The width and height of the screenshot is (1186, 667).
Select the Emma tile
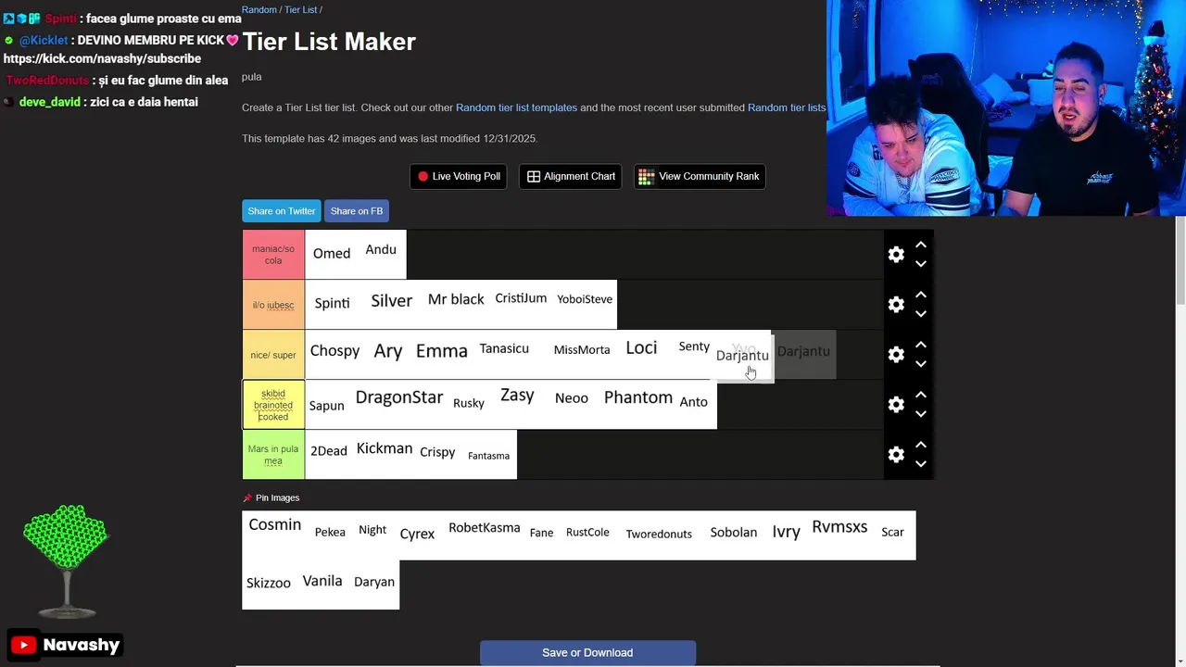point(441,354)
